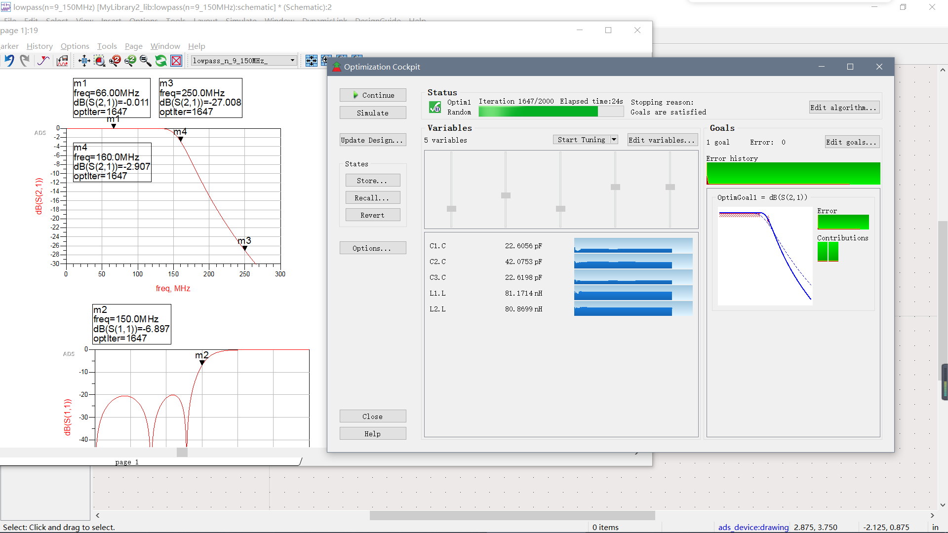The width and height of the screenshot is (948, 533).
Task: Click the Revert button
Action: (x=373, y=215)
